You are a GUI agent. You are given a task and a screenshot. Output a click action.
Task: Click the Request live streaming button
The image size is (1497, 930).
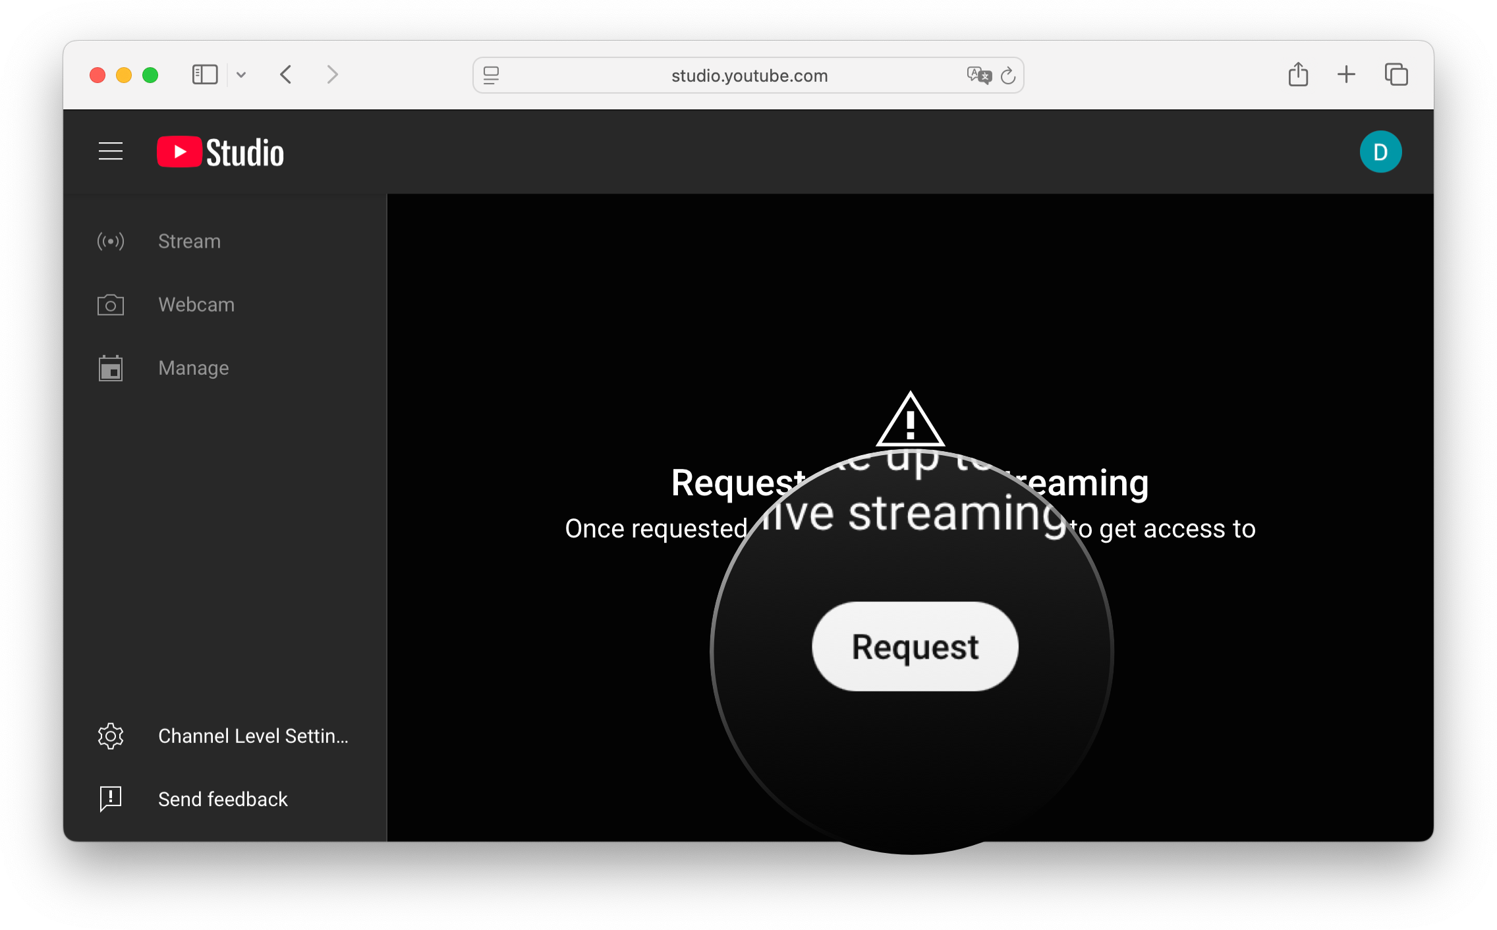(x=915, y=646)
